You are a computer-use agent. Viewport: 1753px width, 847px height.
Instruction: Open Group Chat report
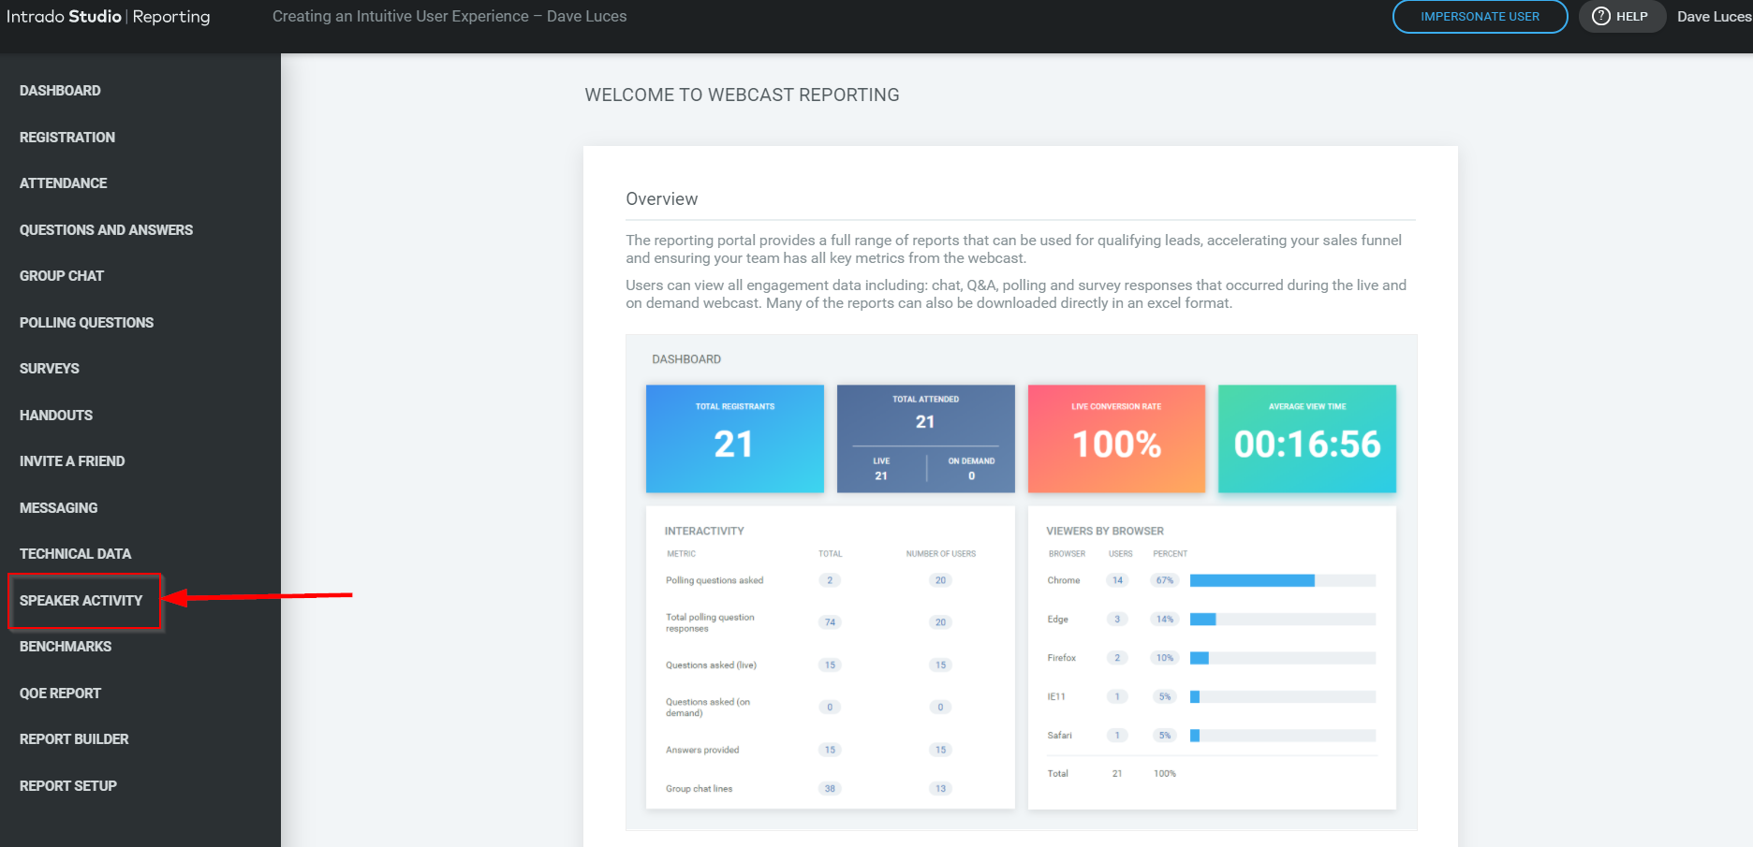tap(62, 276)
